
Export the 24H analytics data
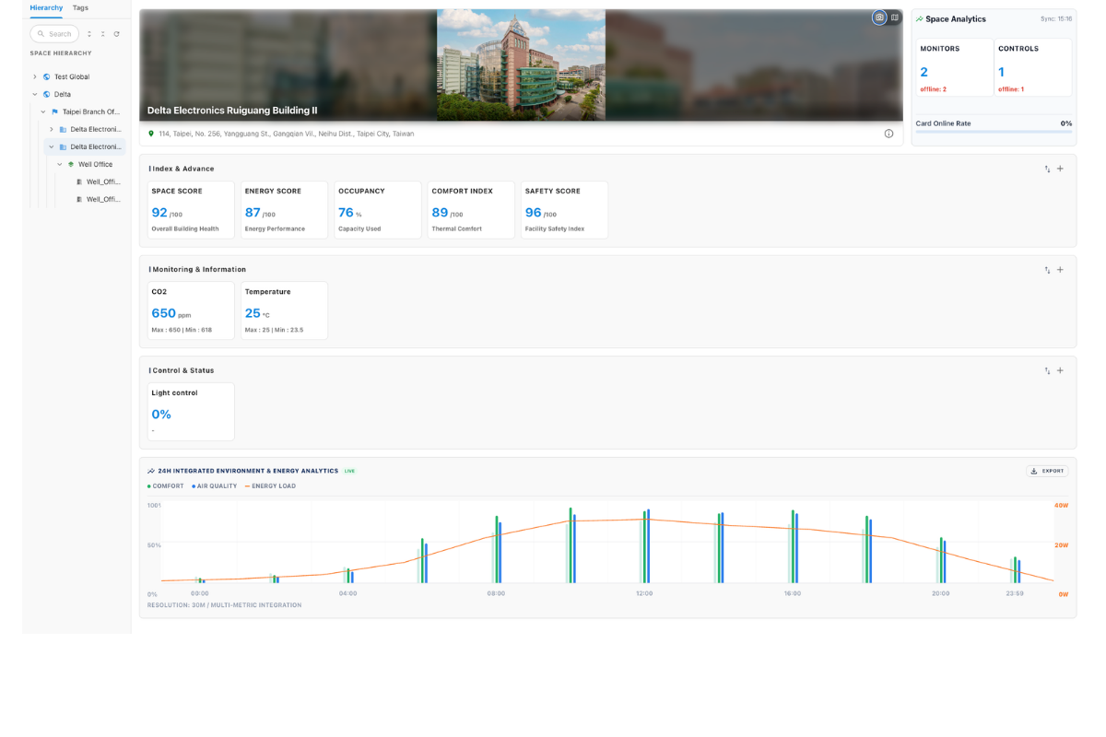click(x=1047, y=471)
